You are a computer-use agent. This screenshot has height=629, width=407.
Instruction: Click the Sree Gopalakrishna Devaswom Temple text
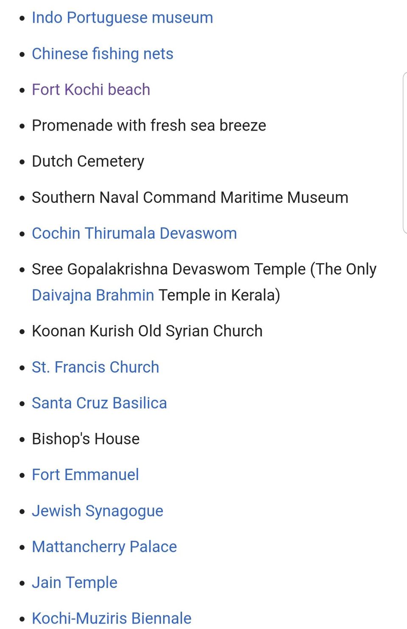coord(169,270)
